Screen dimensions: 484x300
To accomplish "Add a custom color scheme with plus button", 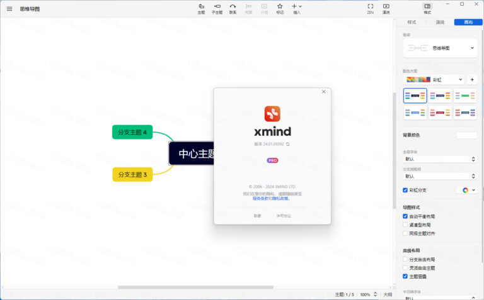I will pyautogui.click(x=472, y=80).
